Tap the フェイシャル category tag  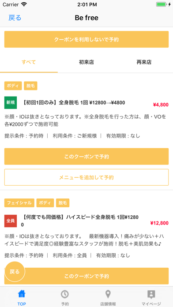pyautogui.click(x=19, y=203)
